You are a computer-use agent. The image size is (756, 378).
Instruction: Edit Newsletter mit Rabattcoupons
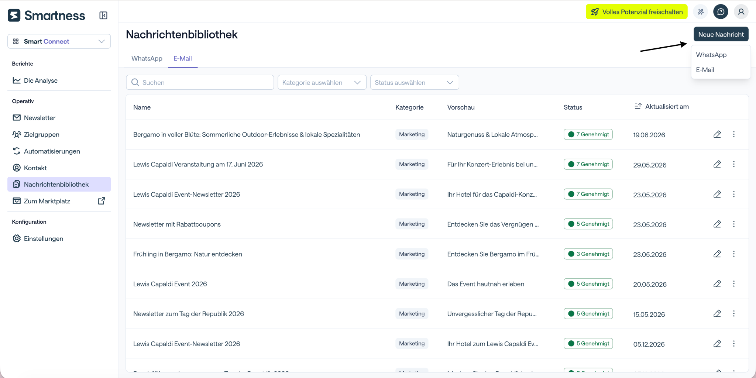click(x=717, y=224)
